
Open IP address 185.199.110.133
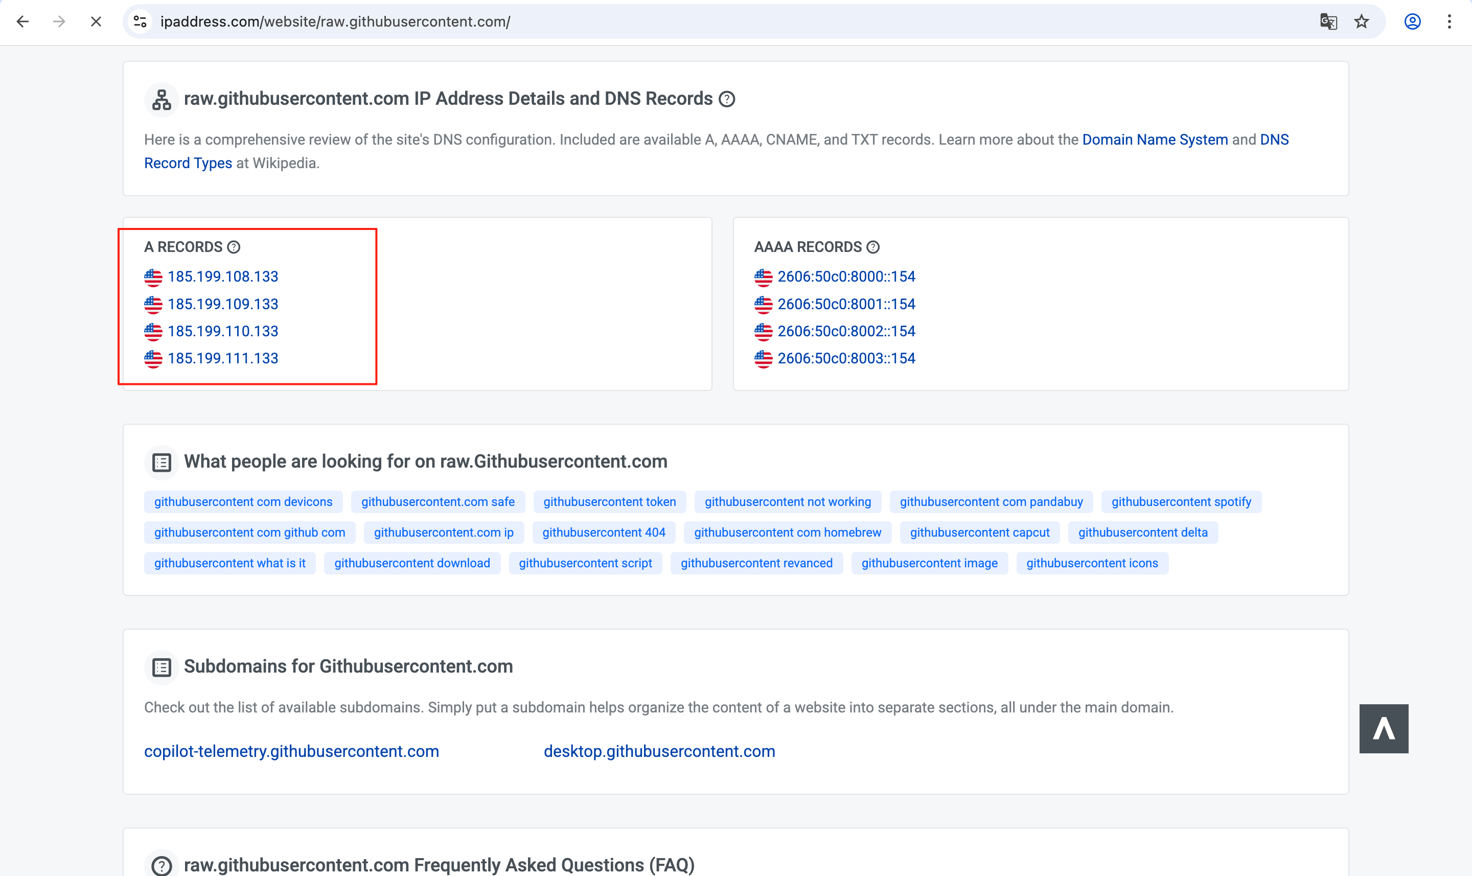(222, 331)
